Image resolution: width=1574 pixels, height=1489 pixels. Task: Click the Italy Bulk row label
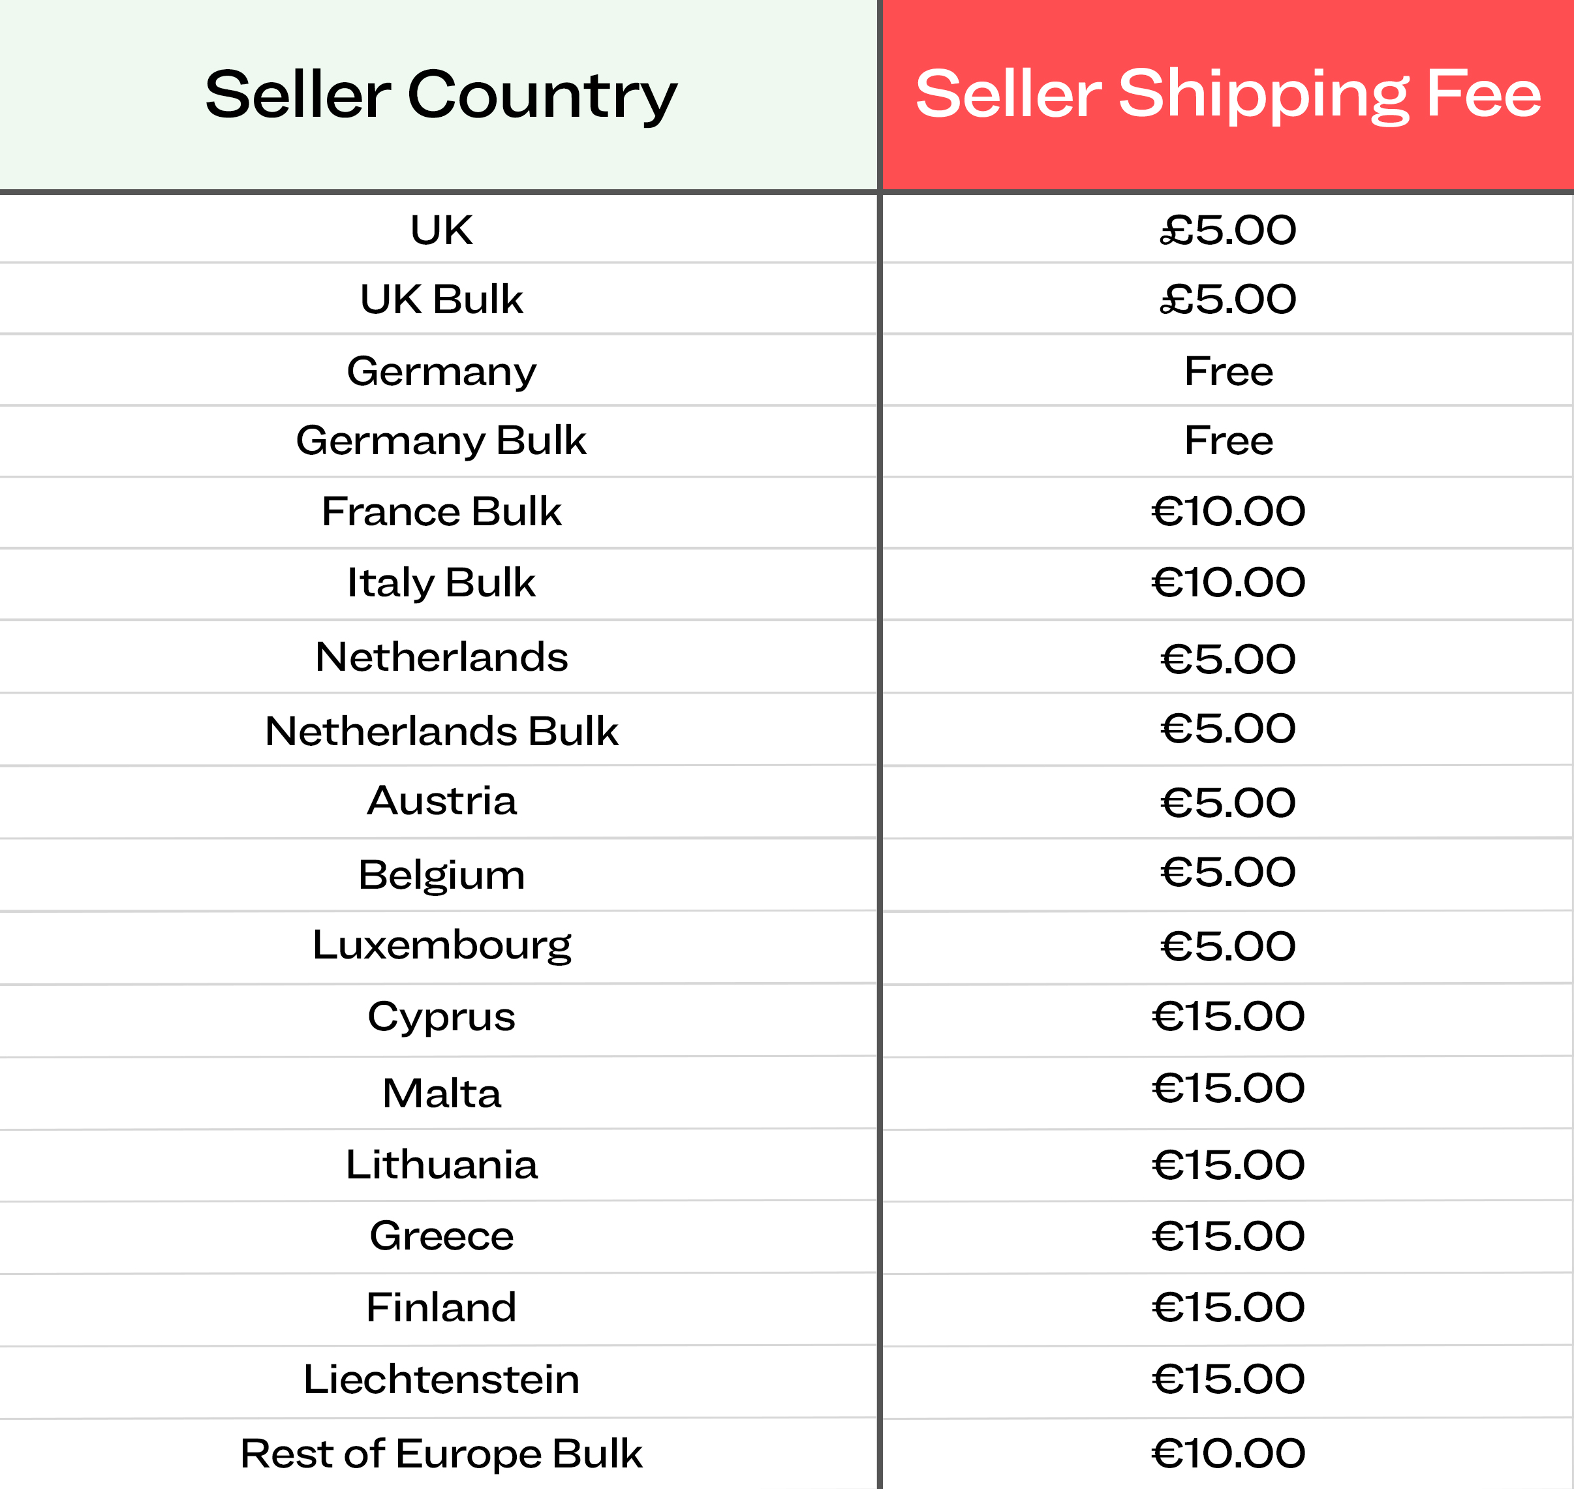[x=441, y=583]
